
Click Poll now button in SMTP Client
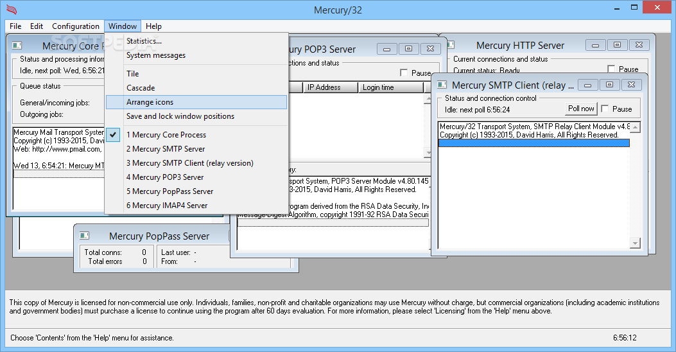coord(581,109)
